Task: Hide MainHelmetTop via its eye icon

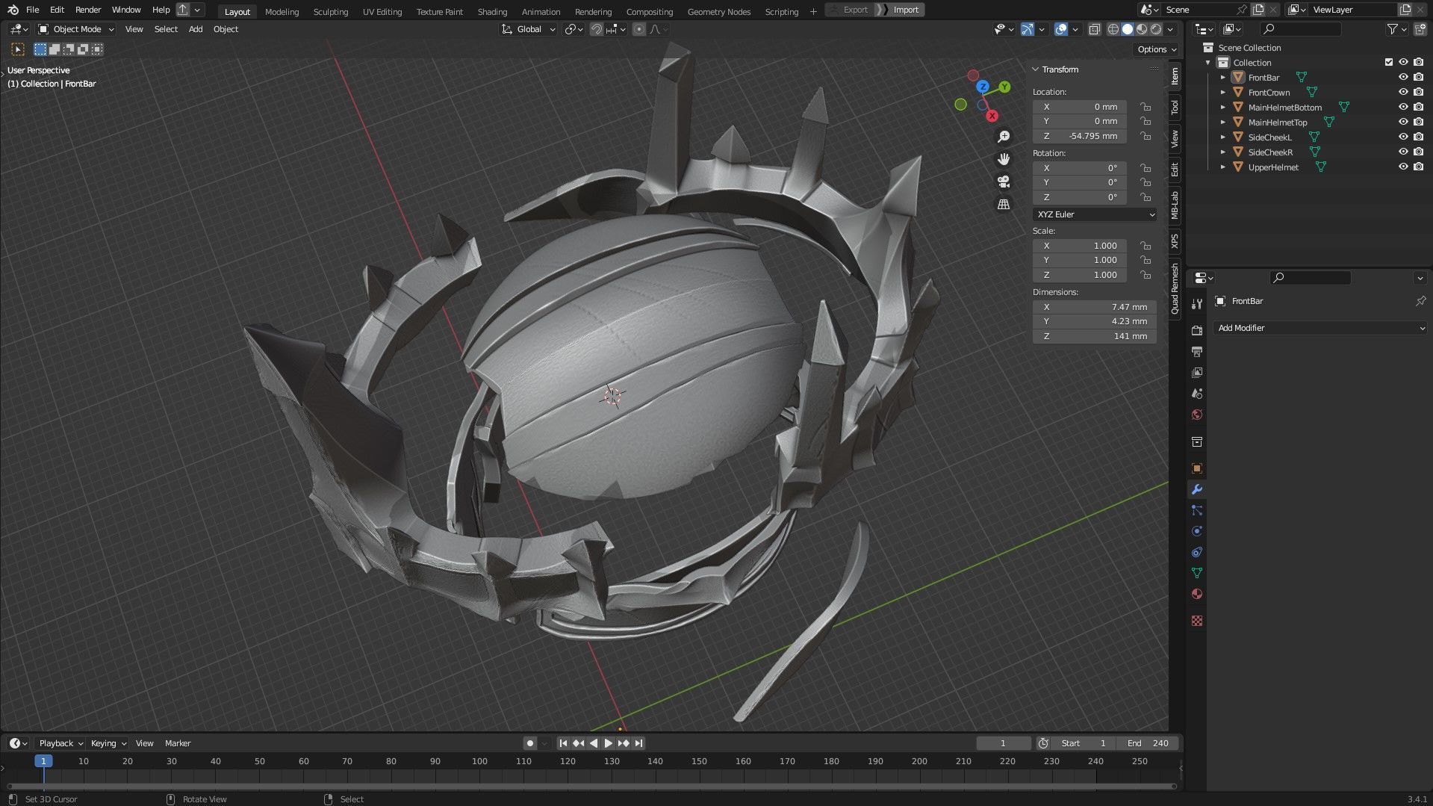Action: click(x=1403, y=123)
